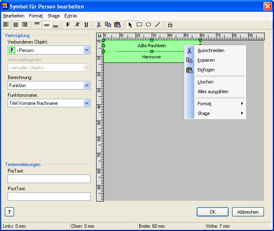Click the scissors cut toolbar icon
This screenshot has width=274, height=231.
[x=99, y=25]
